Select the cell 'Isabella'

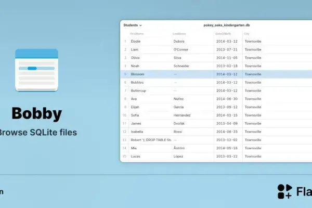pyautogui.click(x=137, y=132)
